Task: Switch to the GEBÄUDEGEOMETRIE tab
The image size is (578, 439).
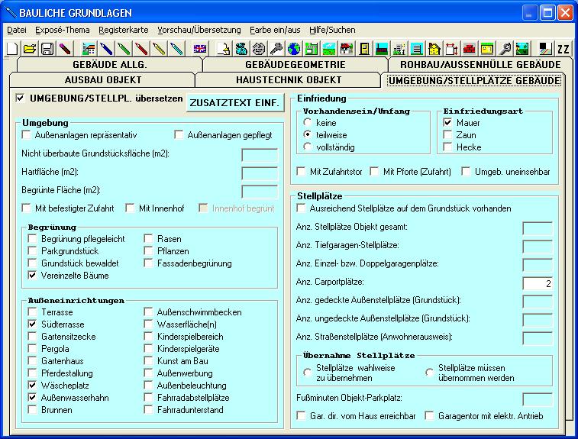Action: coord(295,65)
